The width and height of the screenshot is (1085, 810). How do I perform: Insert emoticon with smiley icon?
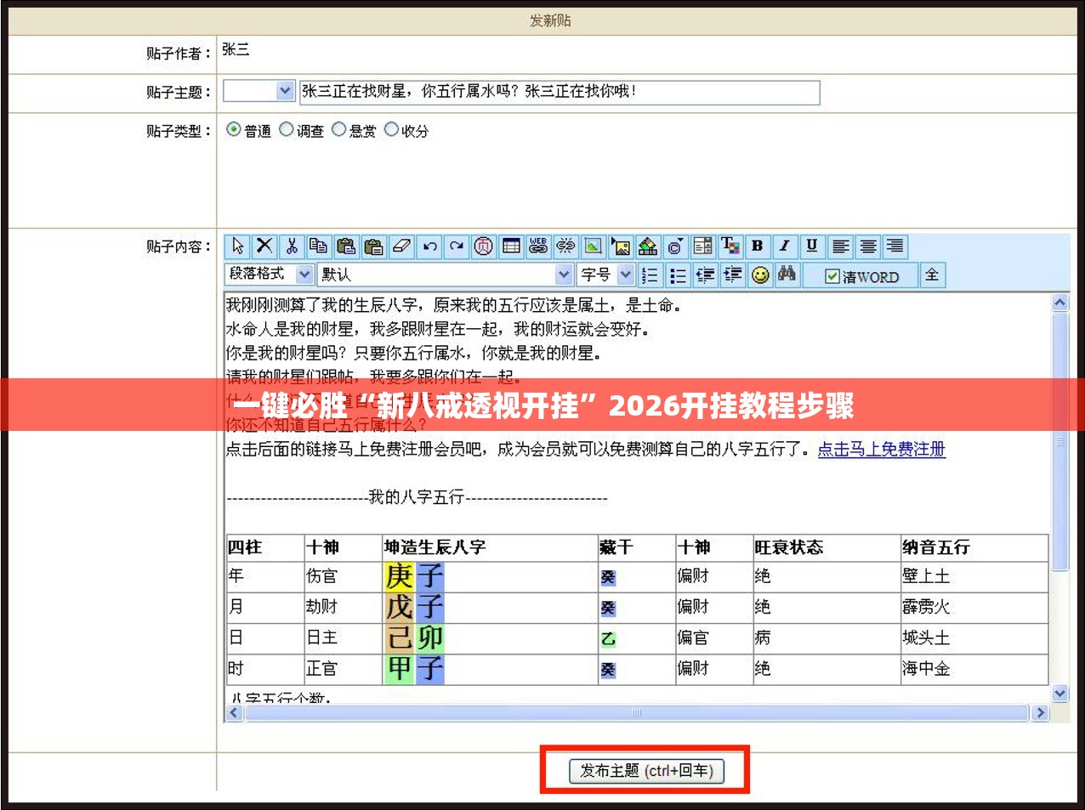click(x=760, y=275)
